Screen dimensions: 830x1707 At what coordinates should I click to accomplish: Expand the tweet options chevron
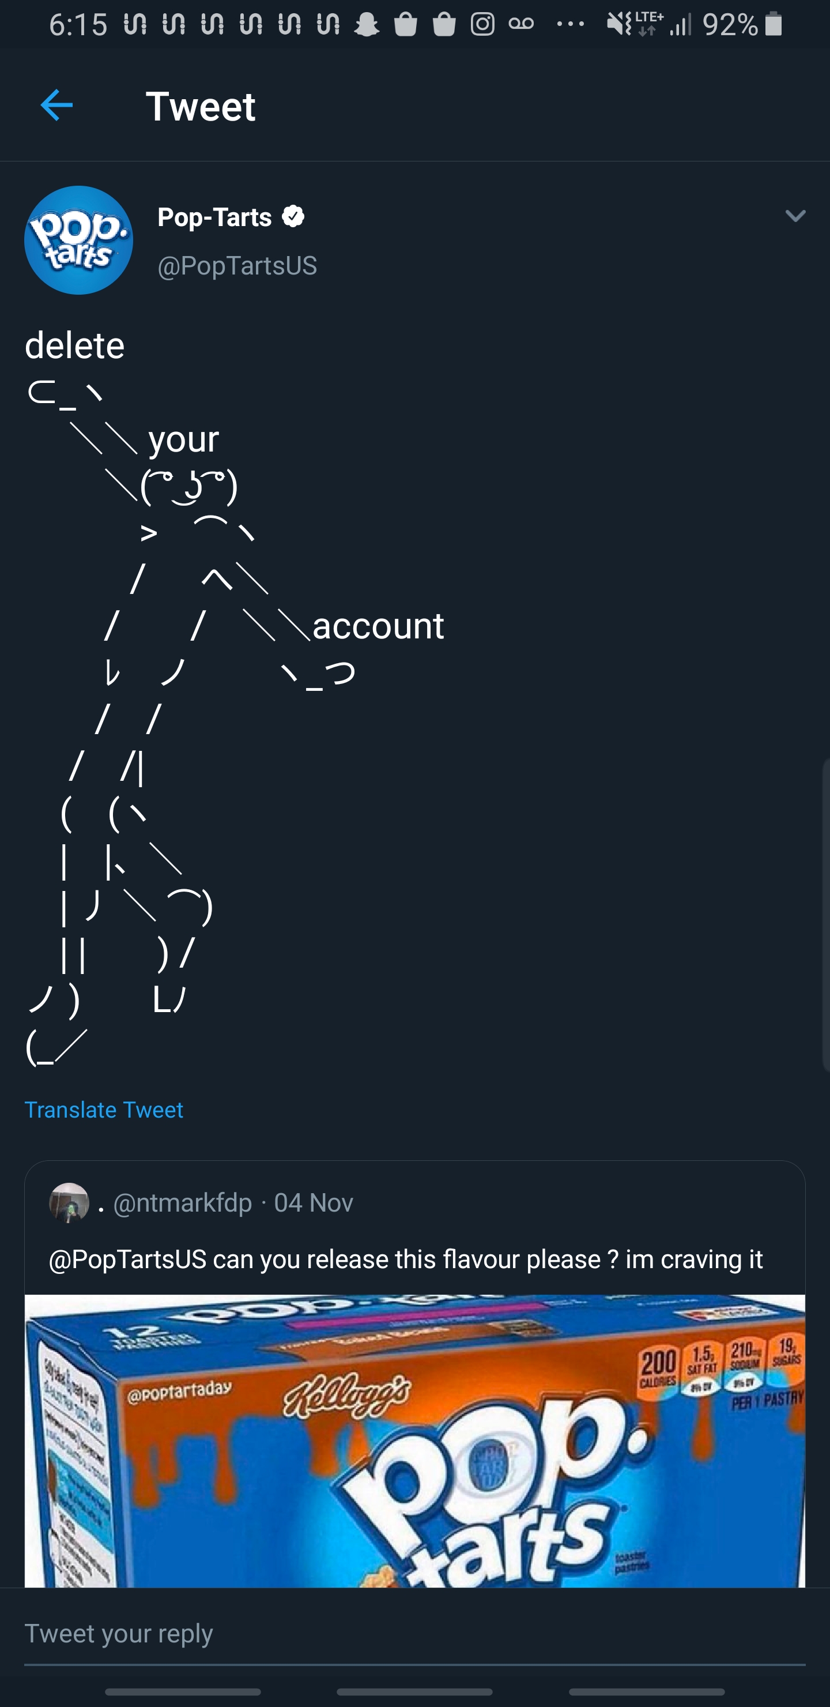click(x=795, y=215)
